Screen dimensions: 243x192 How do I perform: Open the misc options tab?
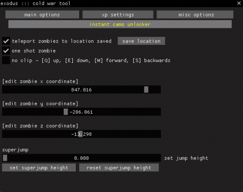pos(195,15)
